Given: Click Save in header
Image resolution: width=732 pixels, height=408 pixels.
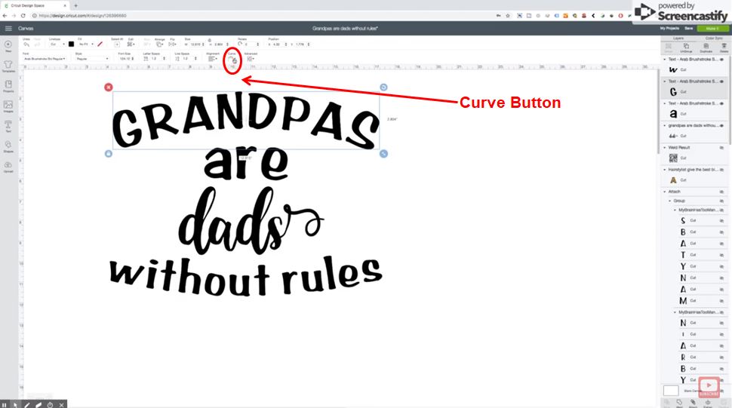Looking at the screenshot, I should [688, 29].
